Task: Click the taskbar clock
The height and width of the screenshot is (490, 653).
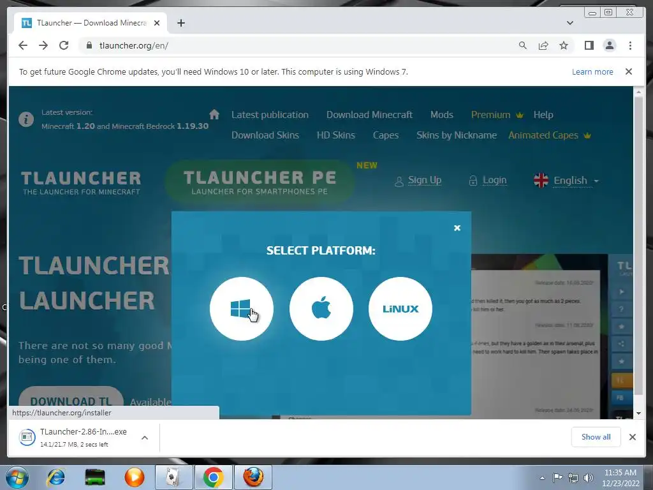Action: pos(620,478)
